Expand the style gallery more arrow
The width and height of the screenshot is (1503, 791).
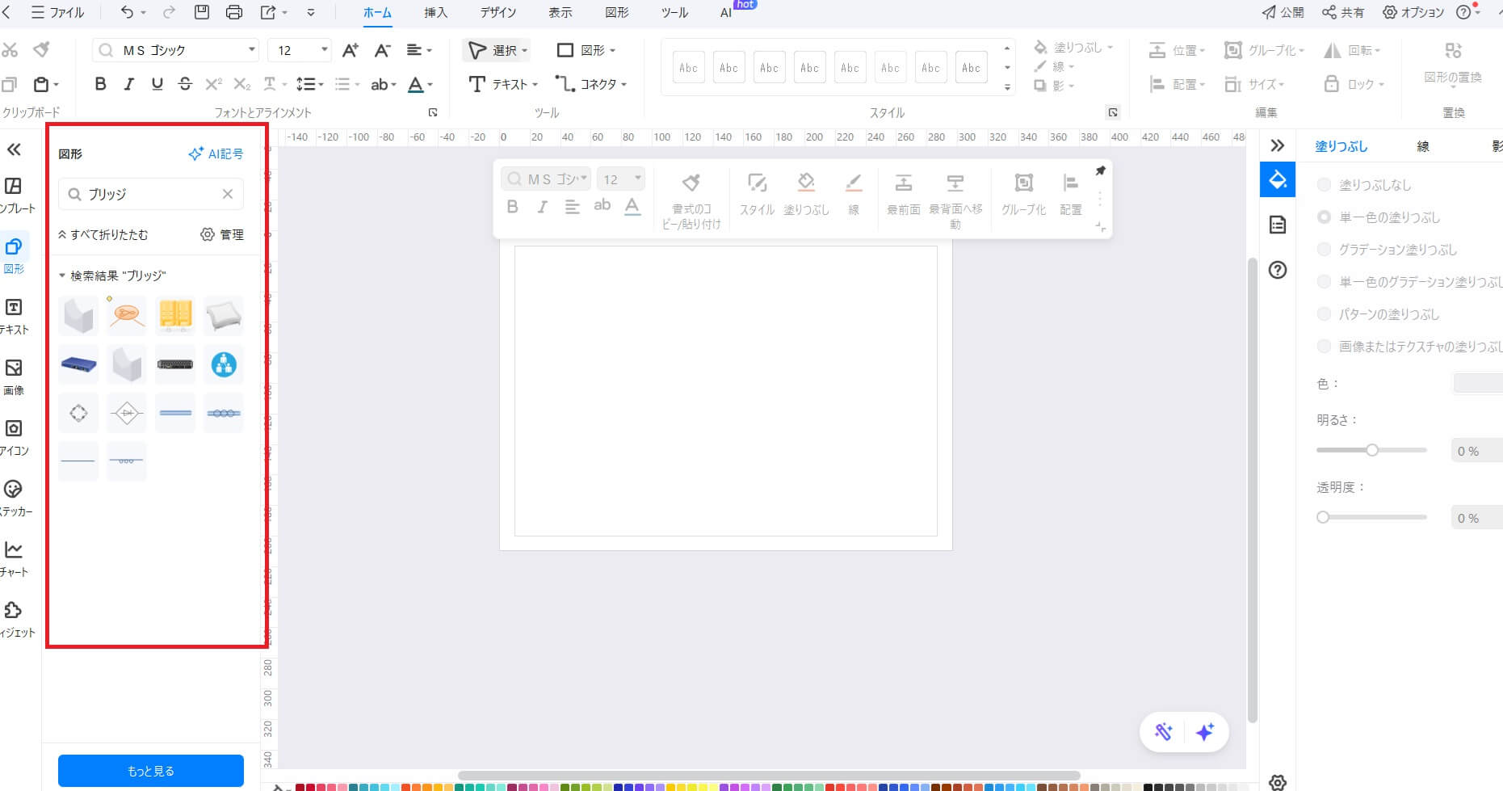pos(1007,86)
